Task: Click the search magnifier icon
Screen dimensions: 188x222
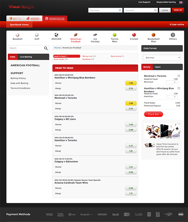Action: 46,48
